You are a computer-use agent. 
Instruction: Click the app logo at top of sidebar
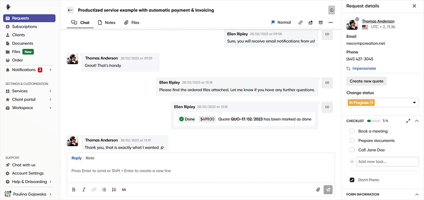coord(8,7)
